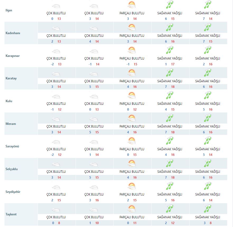
Task: Select the partly cloudy icon in Karatay row
Action: (x=132, y=73)
